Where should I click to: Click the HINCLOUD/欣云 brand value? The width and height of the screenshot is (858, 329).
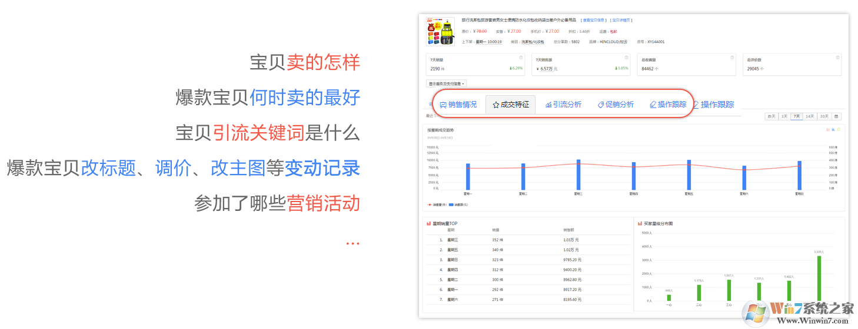coord(614,42)
